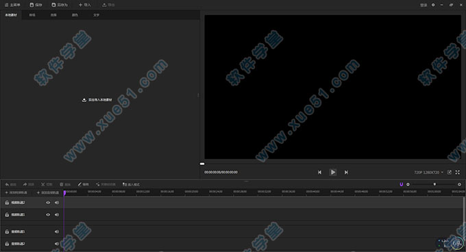
Task: Click the panel divider collapse handle
Action: [x=198, y=95]
